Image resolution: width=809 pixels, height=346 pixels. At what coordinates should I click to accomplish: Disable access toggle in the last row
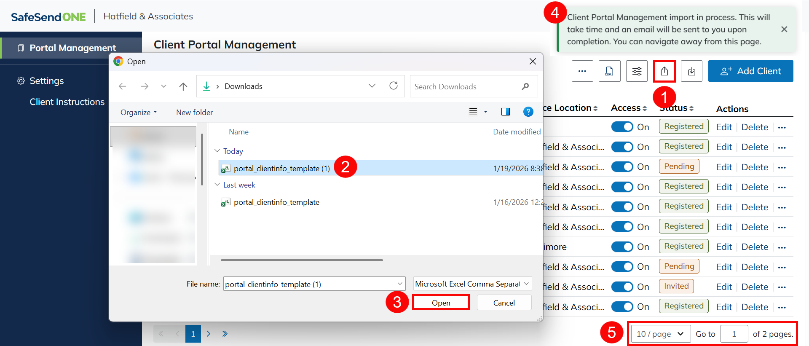coord(622,307)
